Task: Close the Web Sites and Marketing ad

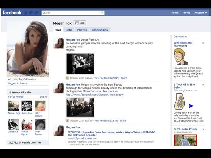Action: [203, 43]
